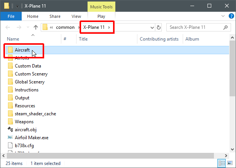Viewport: 236px width, 168px height.
Task: Click the vertical scrollbar down arrow
Action: pyautogui.click(x=233, y=149)
